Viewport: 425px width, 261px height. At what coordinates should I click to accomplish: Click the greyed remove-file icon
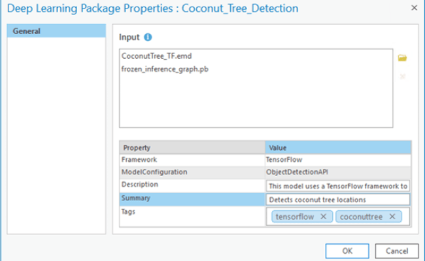(x=403, y=76)
